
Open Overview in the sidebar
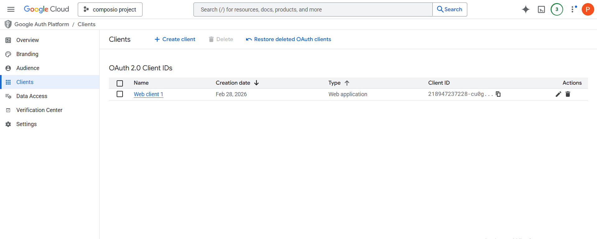coord(50,40)
